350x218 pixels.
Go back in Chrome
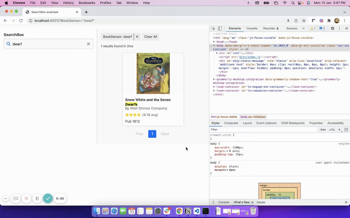[5, 21]
